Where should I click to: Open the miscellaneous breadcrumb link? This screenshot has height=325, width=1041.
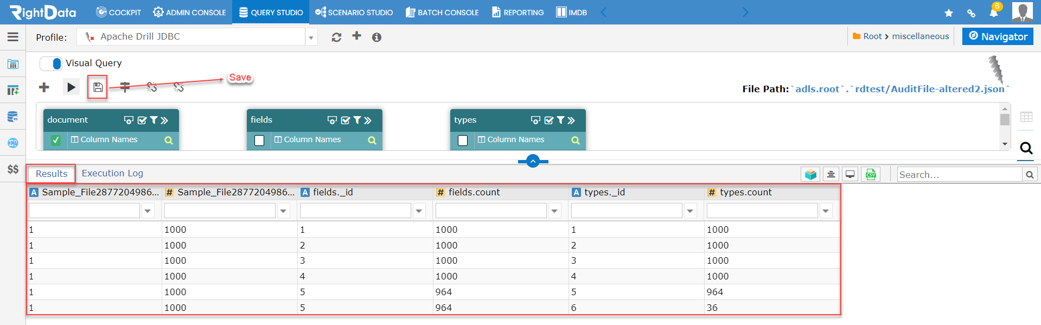coord(920,36)
